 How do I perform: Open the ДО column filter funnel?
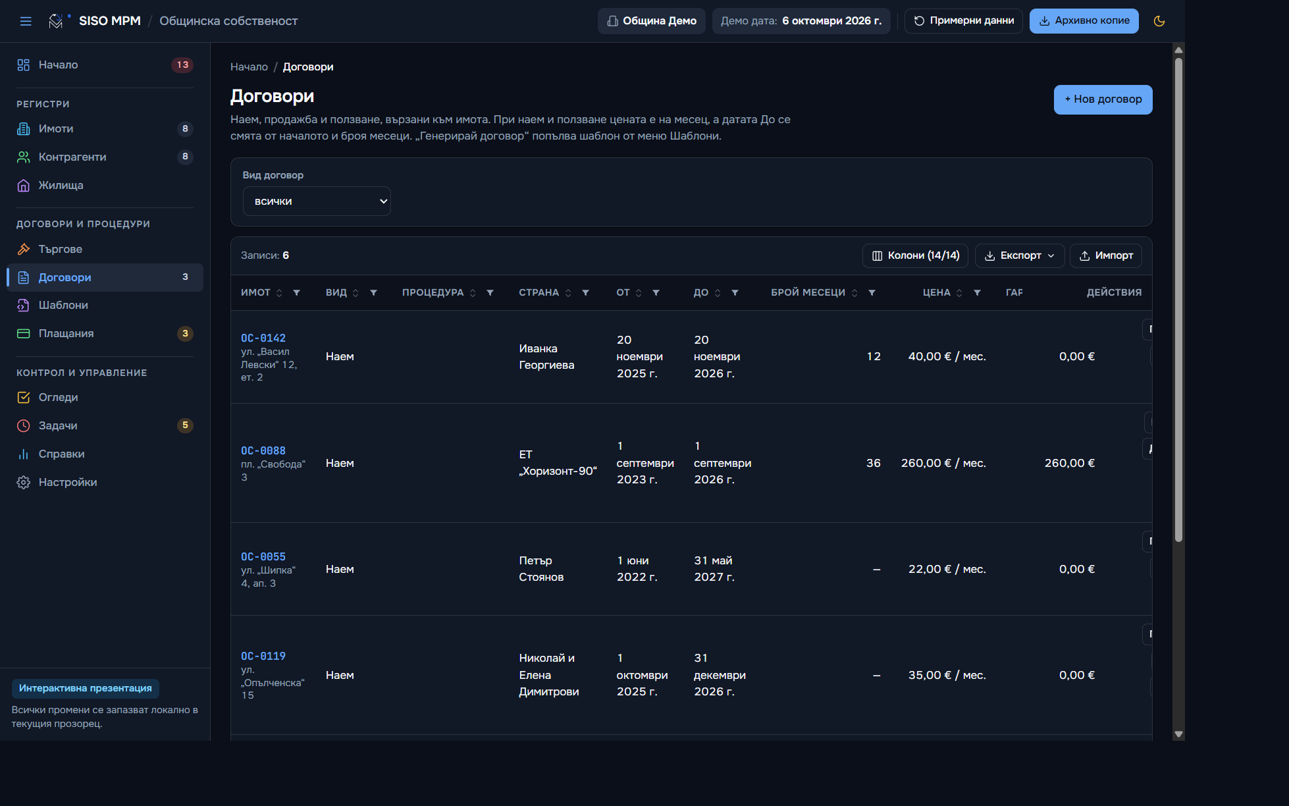click(x=735, y=293)
